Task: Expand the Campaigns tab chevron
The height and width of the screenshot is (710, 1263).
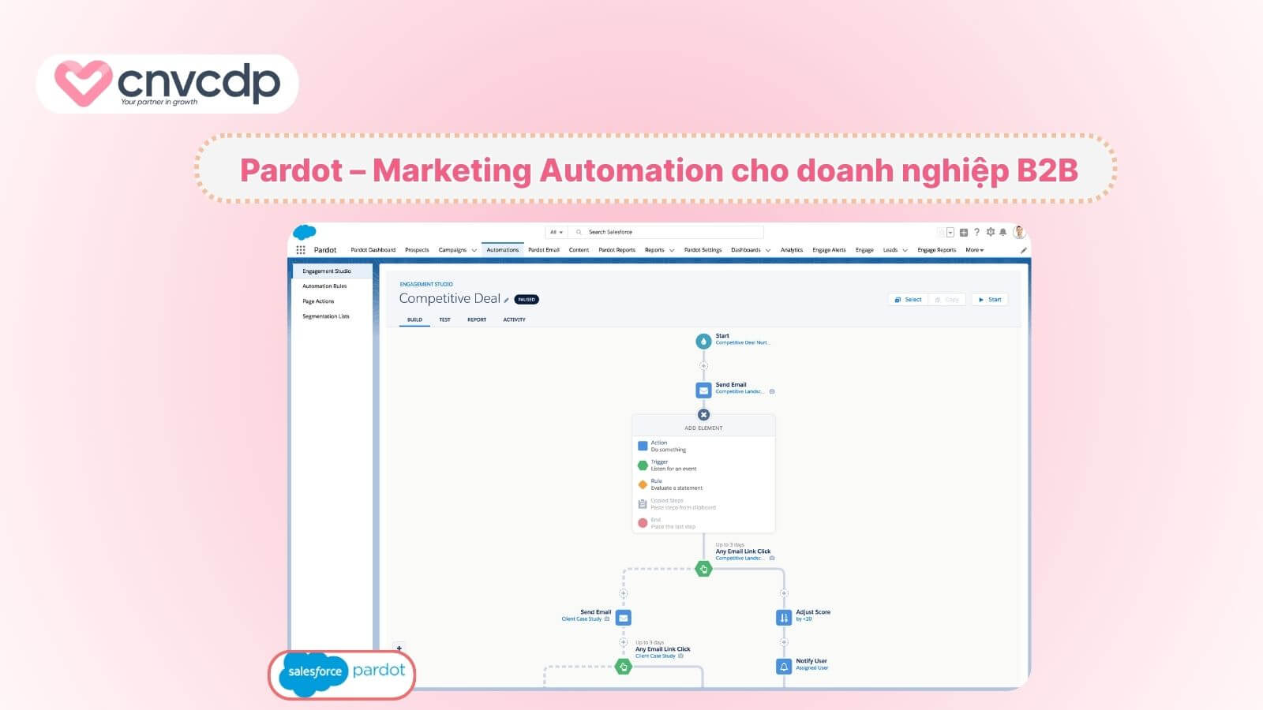Action: pyautogui.click(x=474, y=250)
